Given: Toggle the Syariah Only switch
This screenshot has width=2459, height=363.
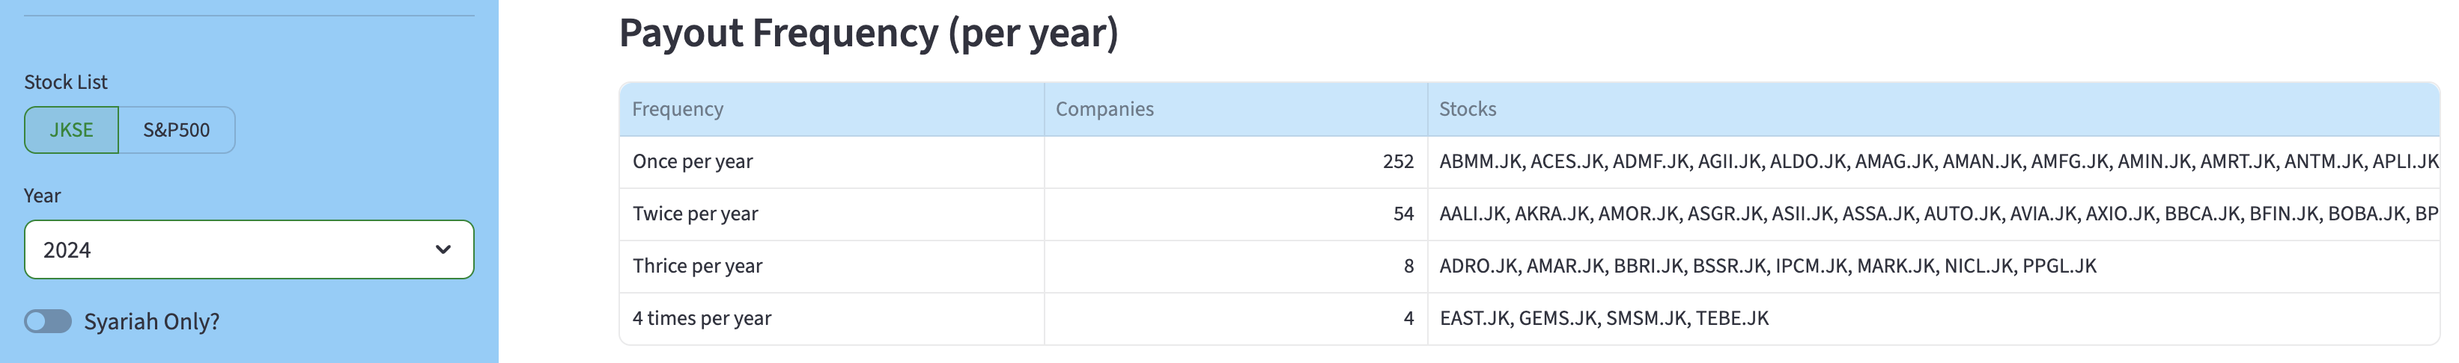Looking at the screenshot, I should click(48, 322).
